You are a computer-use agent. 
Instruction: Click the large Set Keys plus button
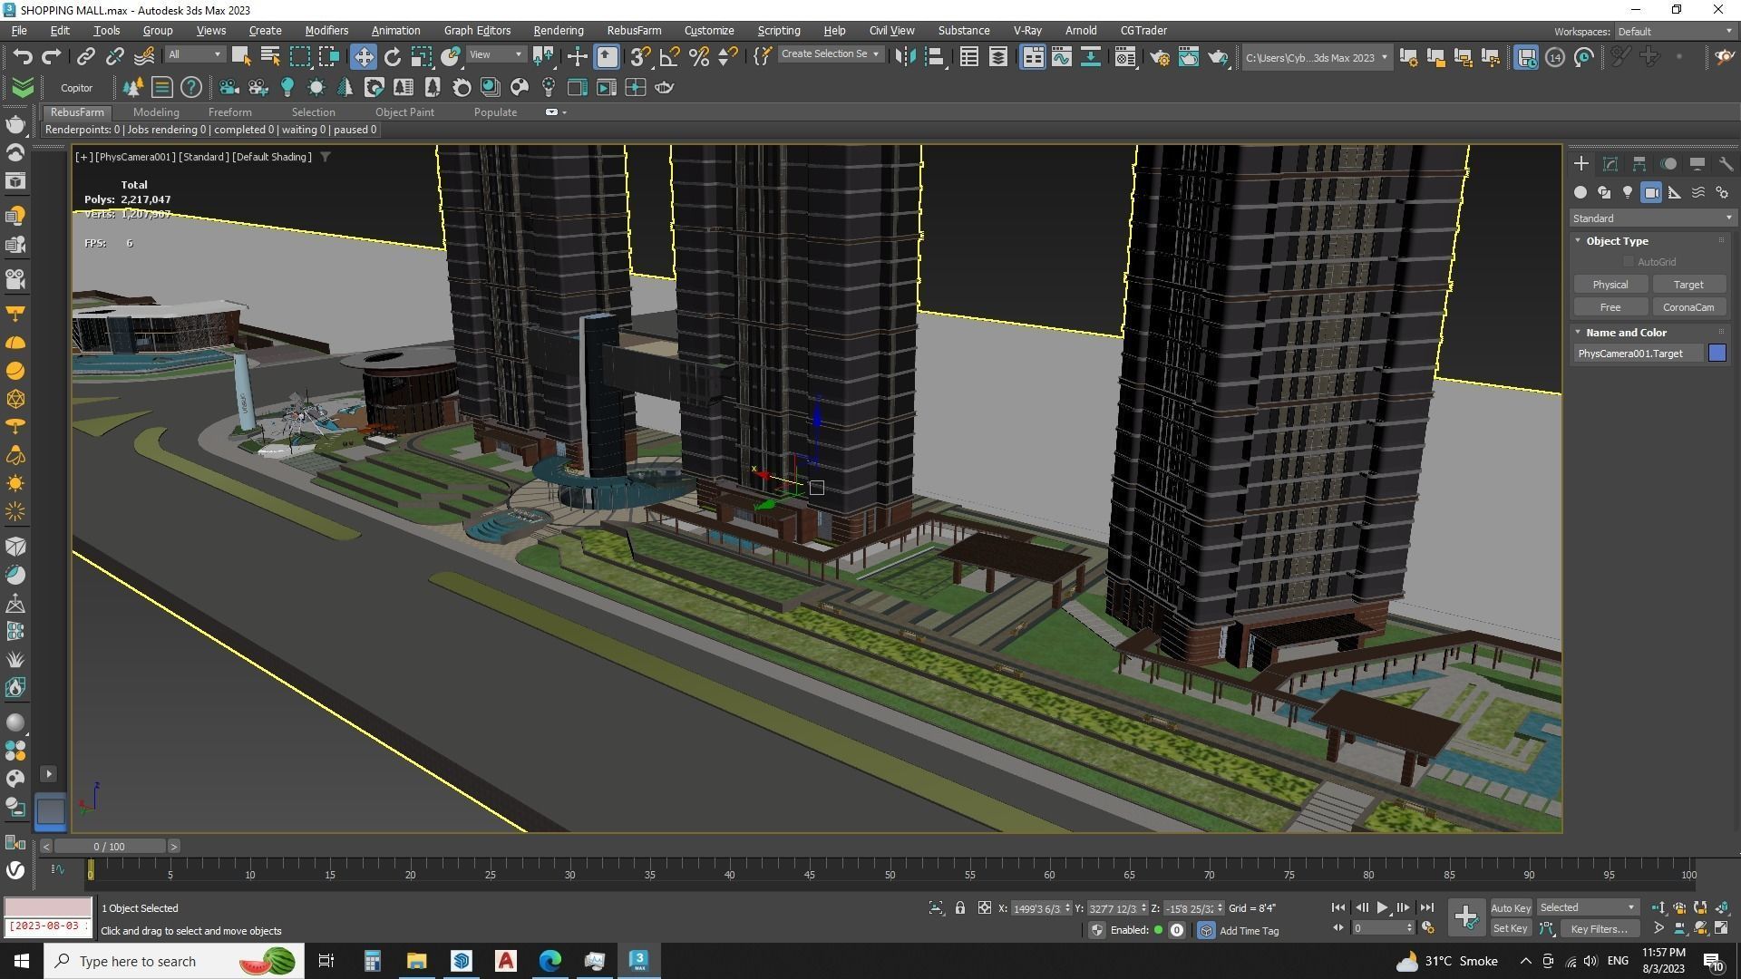(1465, 917)
